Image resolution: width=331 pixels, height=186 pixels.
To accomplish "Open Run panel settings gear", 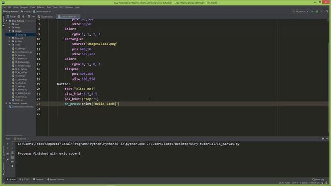I will [323, 139].
